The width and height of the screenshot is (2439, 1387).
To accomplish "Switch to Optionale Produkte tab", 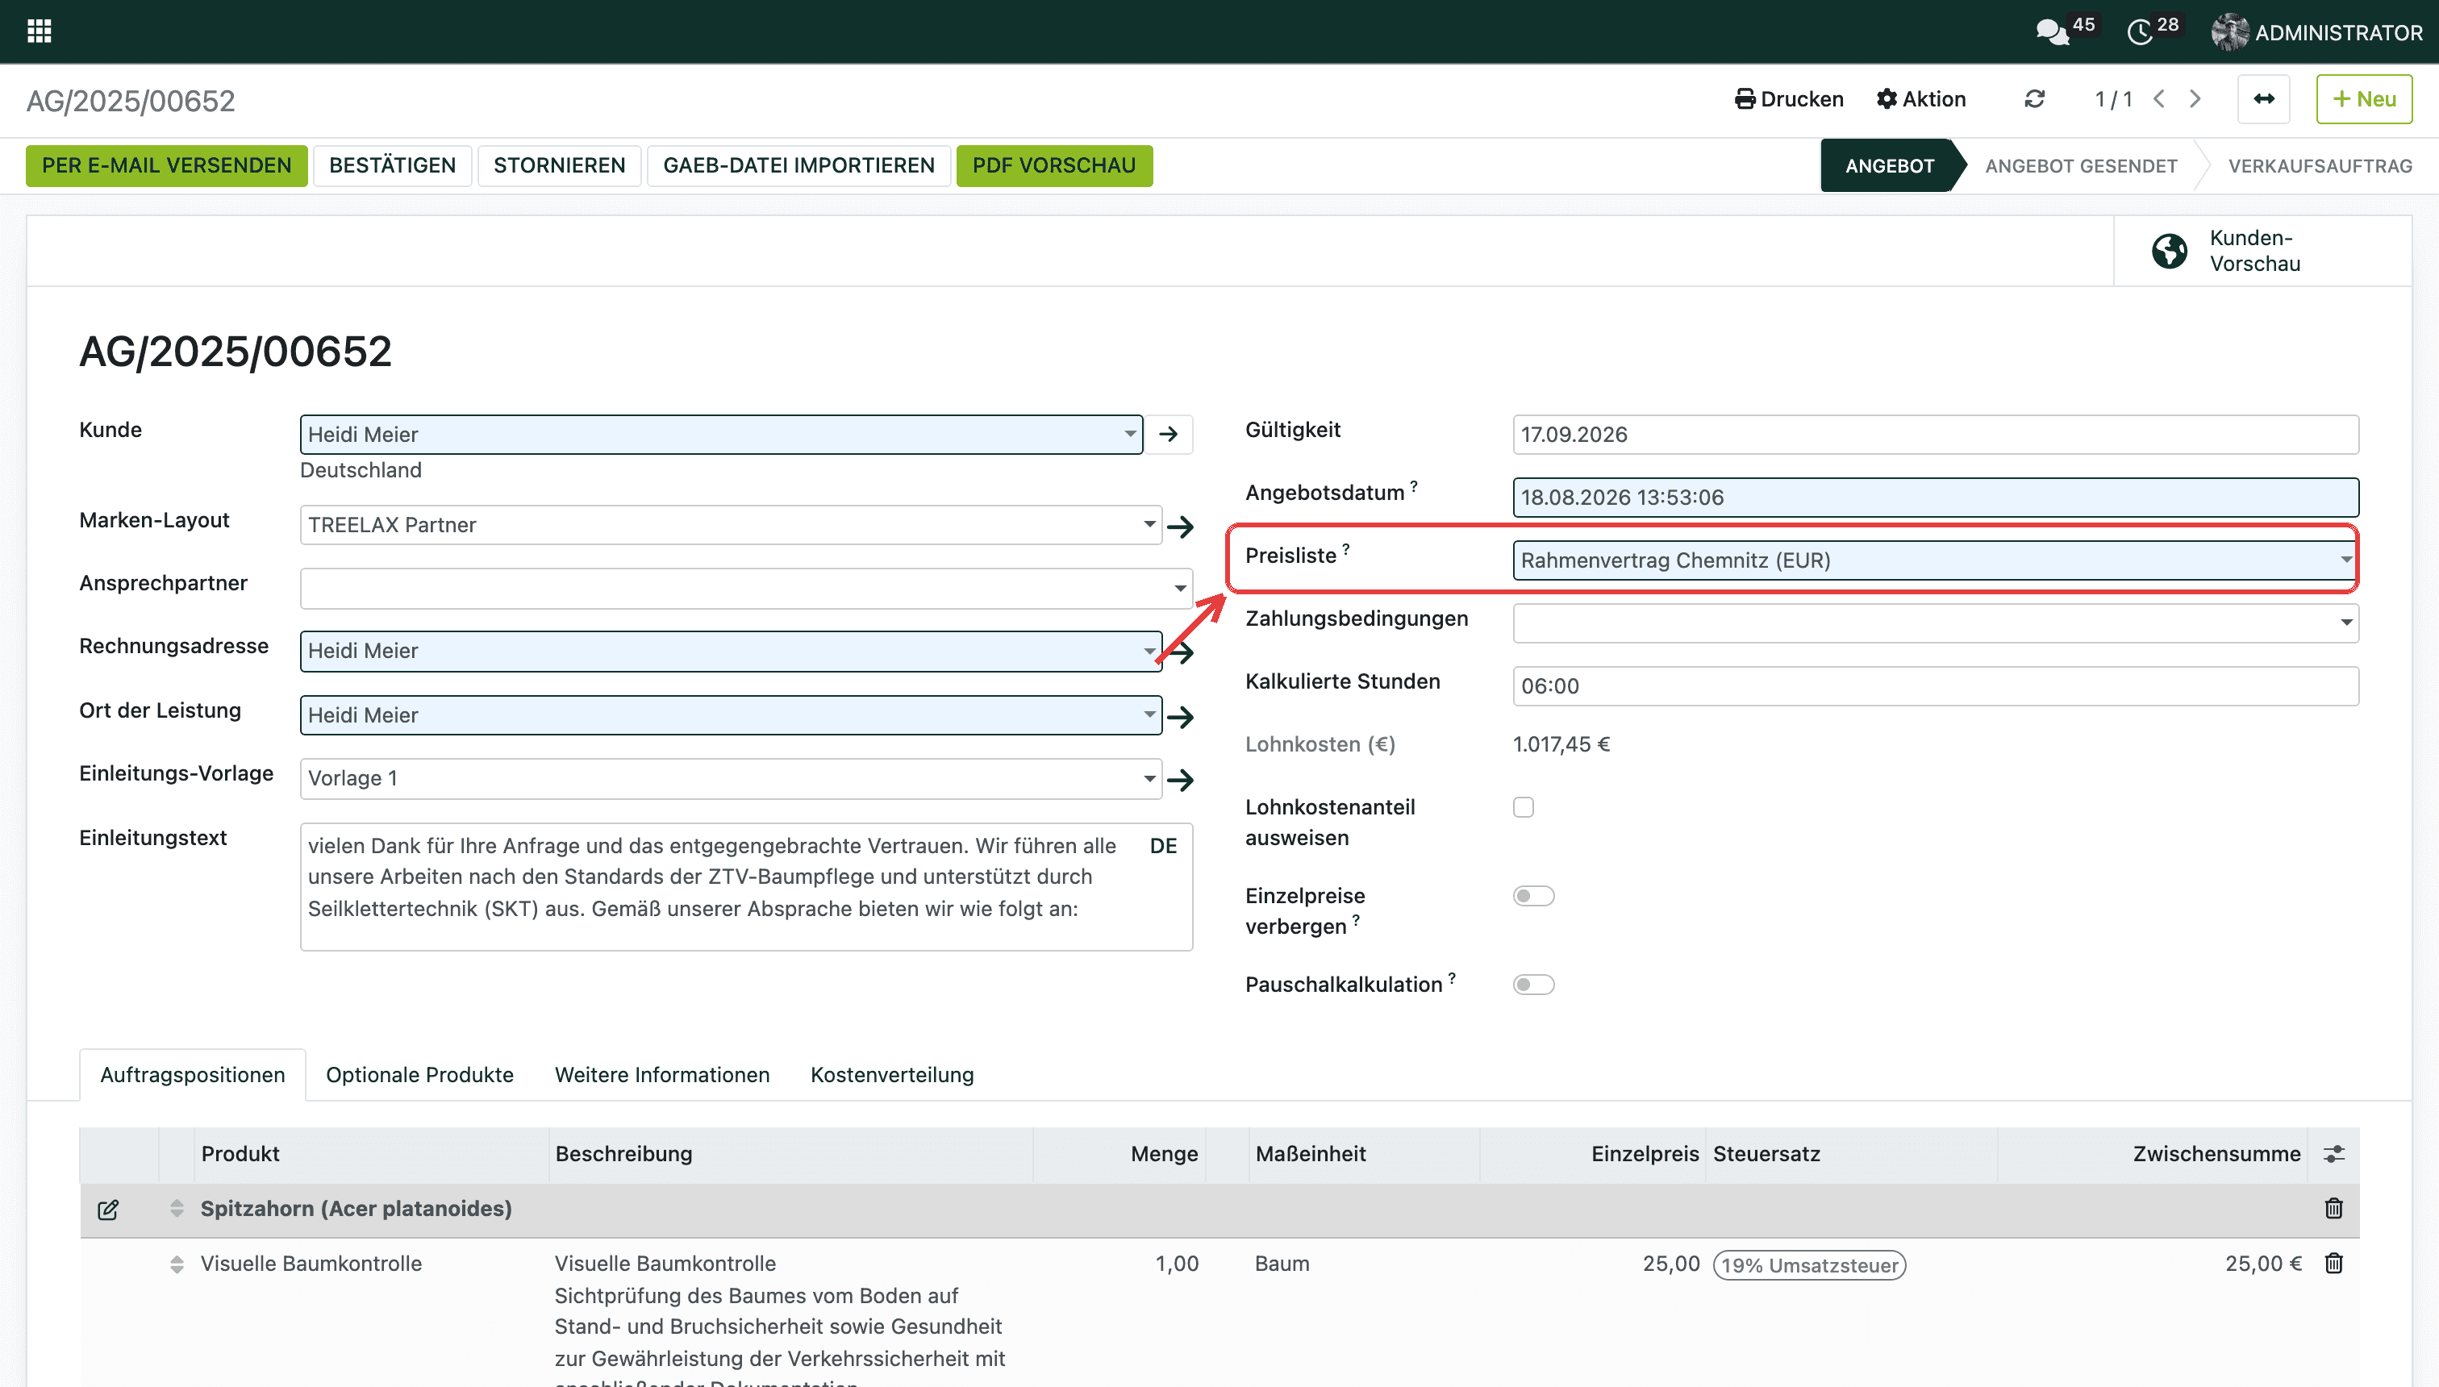I will click(x=419, y=1075).
